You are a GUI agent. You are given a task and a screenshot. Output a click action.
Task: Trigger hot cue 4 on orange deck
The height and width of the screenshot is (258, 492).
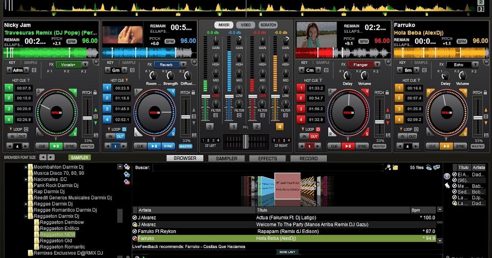(x=399, y=120)
